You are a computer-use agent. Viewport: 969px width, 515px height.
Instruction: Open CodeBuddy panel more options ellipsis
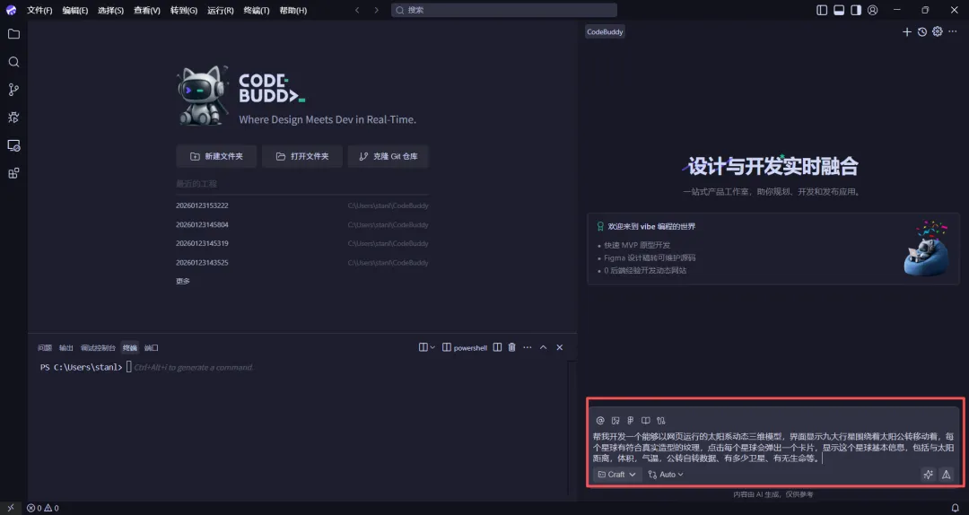(x=953, y=31)
